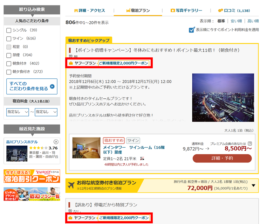The image size is (267, 224).
Task: Open the 品川プリンスホテル recent facility link
Action: pos(22,142)
